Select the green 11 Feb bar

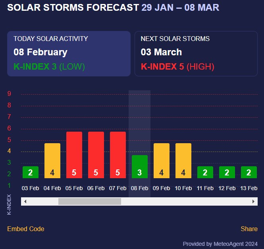pos(205,172)
